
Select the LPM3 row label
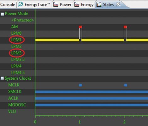click(x=16, y=53)
